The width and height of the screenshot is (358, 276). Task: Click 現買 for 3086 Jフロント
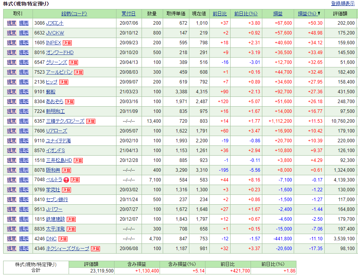[12, 23]
